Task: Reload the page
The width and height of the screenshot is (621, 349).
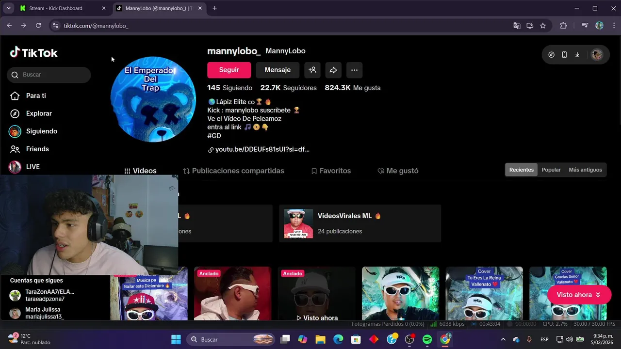Action: click(38, 26)
